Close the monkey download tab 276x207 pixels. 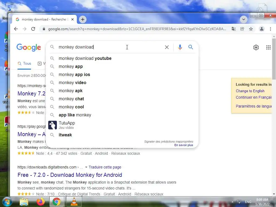click(72, 19)
